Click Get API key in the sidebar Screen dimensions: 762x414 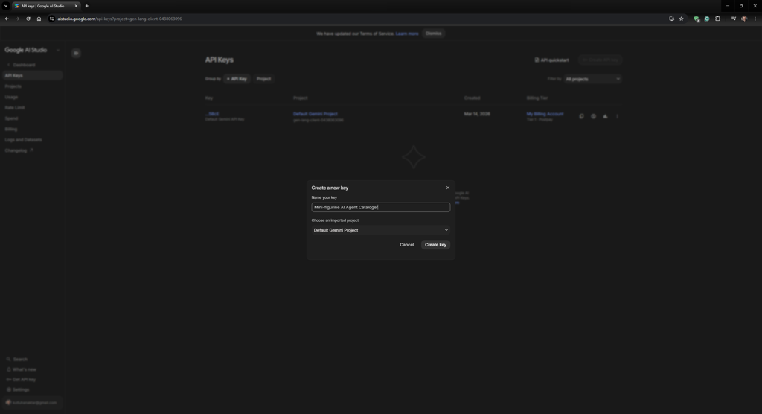(22, 380)
